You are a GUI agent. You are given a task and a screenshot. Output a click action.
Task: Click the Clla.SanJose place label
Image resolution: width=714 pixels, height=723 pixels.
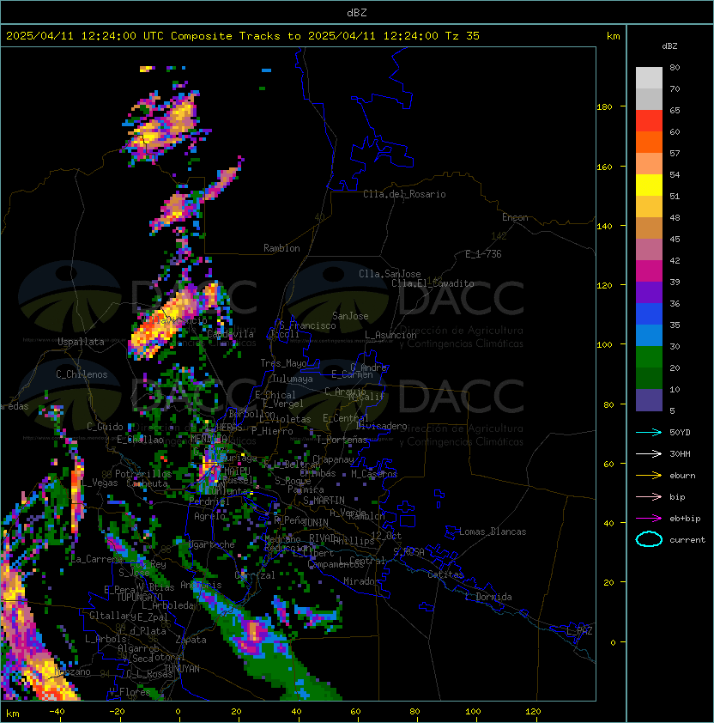tap(390, 274)
